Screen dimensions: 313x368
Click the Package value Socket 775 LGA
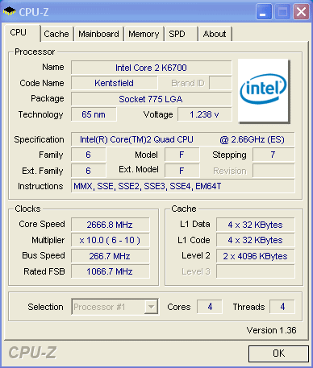[151, 99]
